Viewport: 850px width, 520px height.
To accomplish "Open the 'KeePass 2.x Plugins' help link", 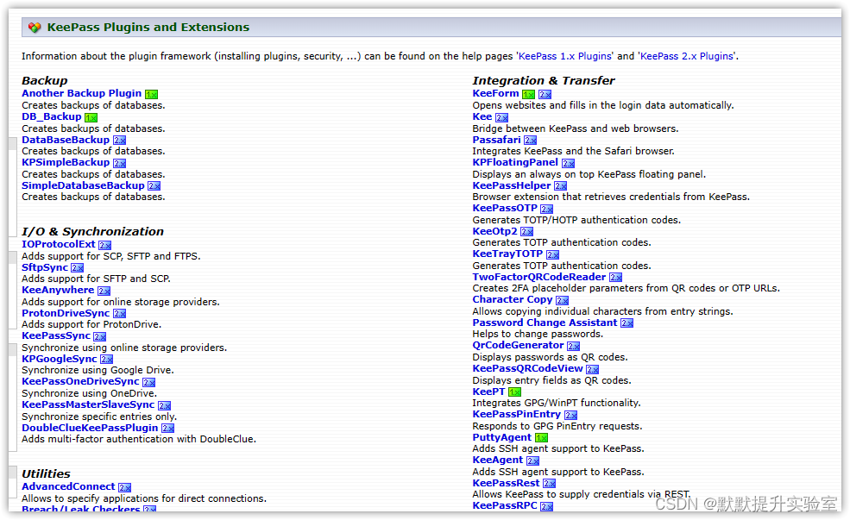I will pos(687,56).
